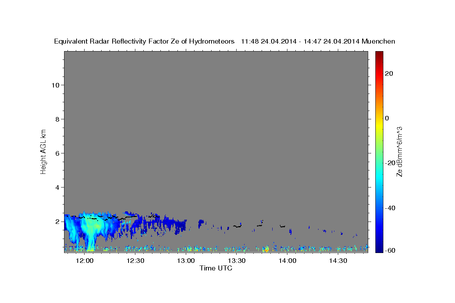Click the colorbar value '20'
Image resolution: width=455 pixels, height=303 pixels.
pyautogui.click(x=389, y=73)
